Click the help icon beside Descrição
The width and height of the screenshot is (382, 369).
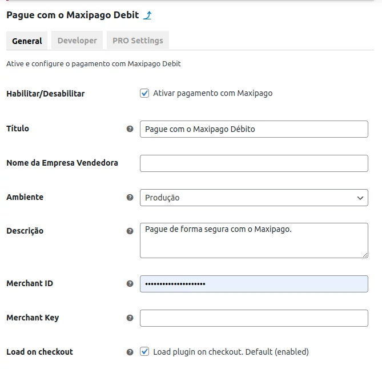(x=130, y=231)
